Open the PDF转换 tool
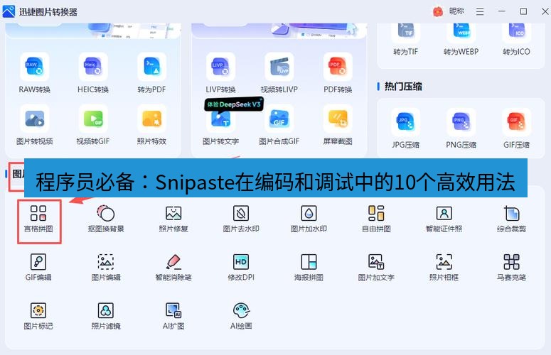551x355 pixels. [x=338, y=73]
